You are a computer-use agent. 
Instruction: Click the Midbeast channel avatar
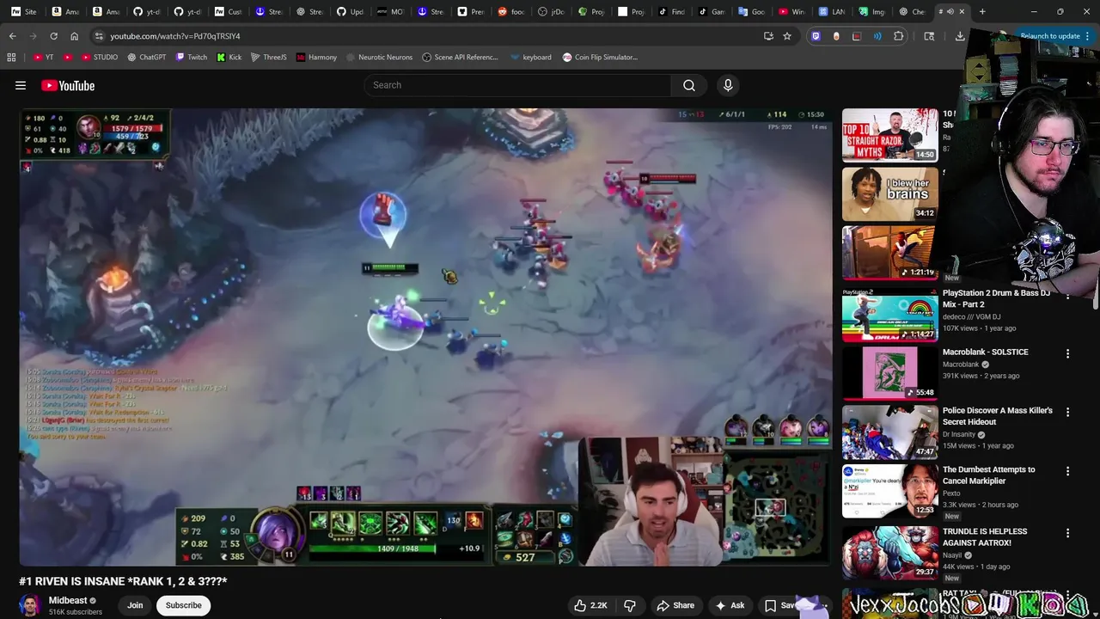click(x=30, y=605)
